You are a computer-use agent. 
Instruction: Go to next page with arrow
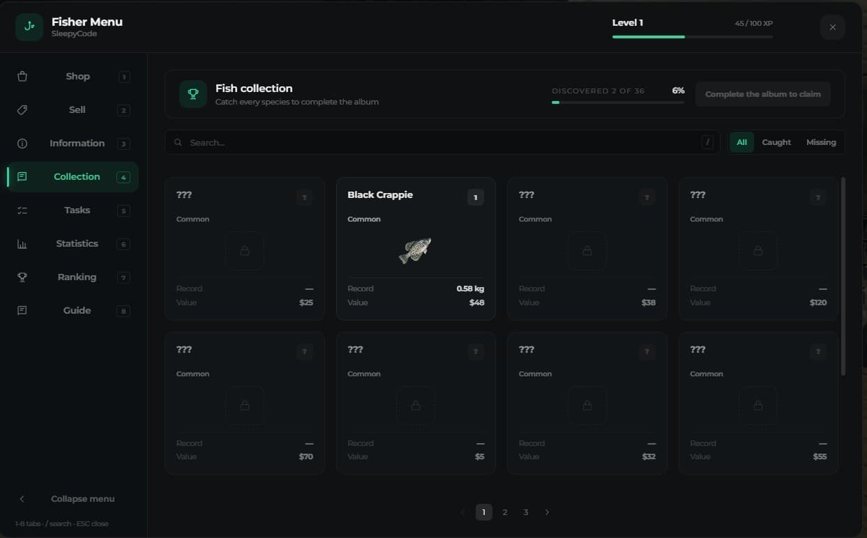[547, 512]
